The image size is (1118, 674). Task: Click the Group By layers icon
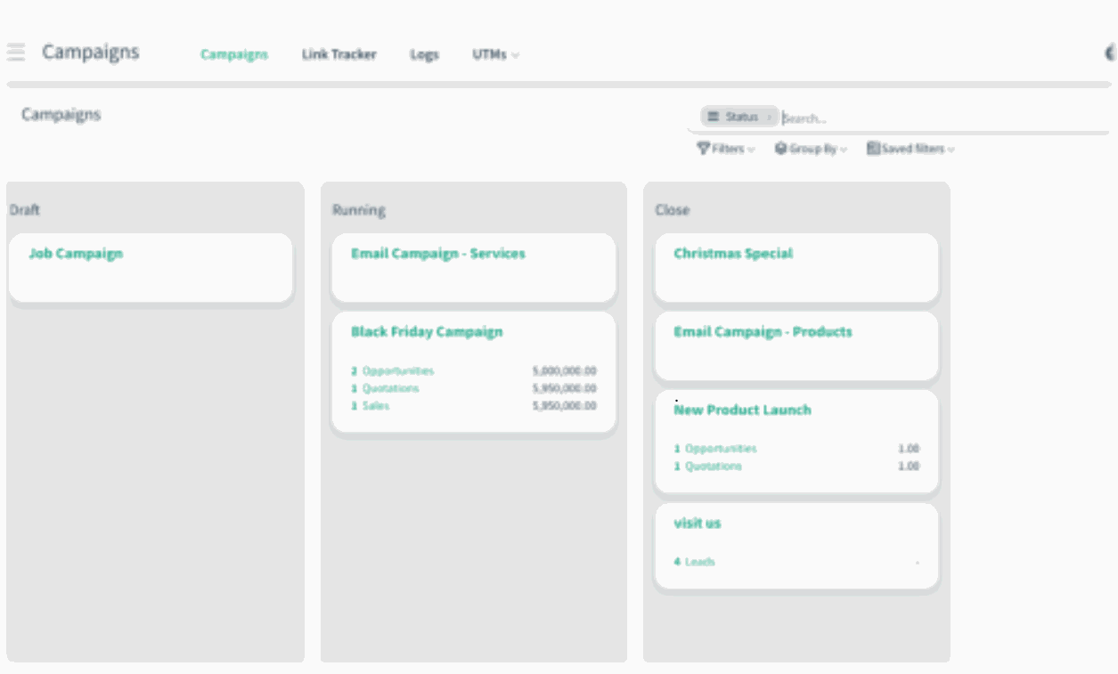tap(780, 149)
